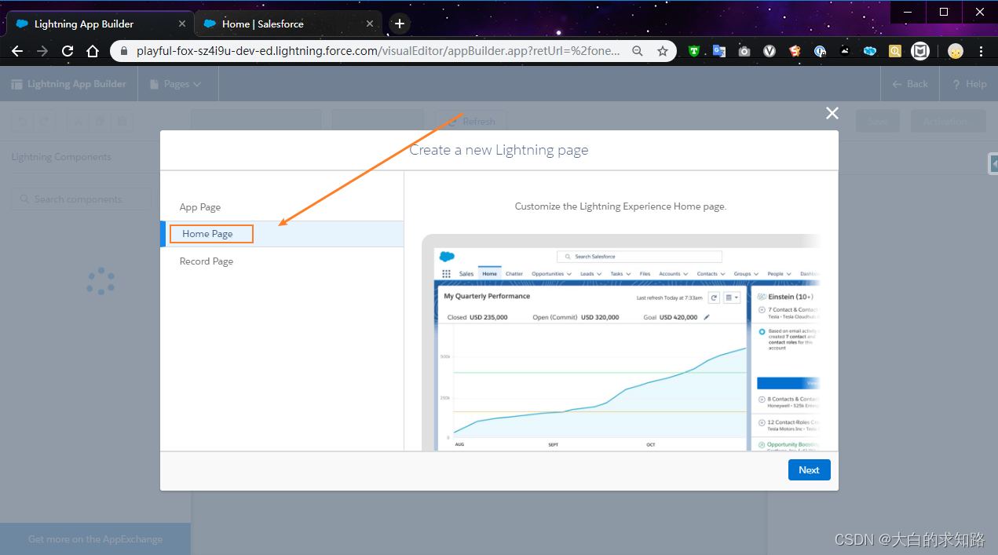This screenshot has width=998, height=555.
Task: Open a new browser tab
Action: click(400, 24)
